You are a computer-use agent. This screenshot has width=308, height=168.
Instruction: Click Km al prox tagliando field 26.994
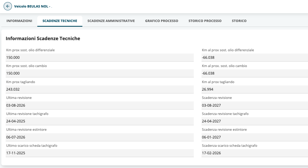255,89
